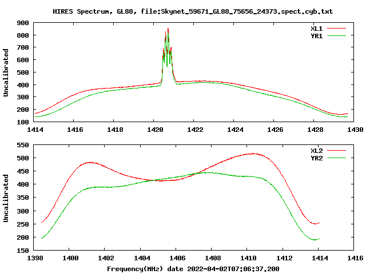Click the 800 y-axis tick label
Viewport: 366px width, 274px height.
[x=23, y=35]
